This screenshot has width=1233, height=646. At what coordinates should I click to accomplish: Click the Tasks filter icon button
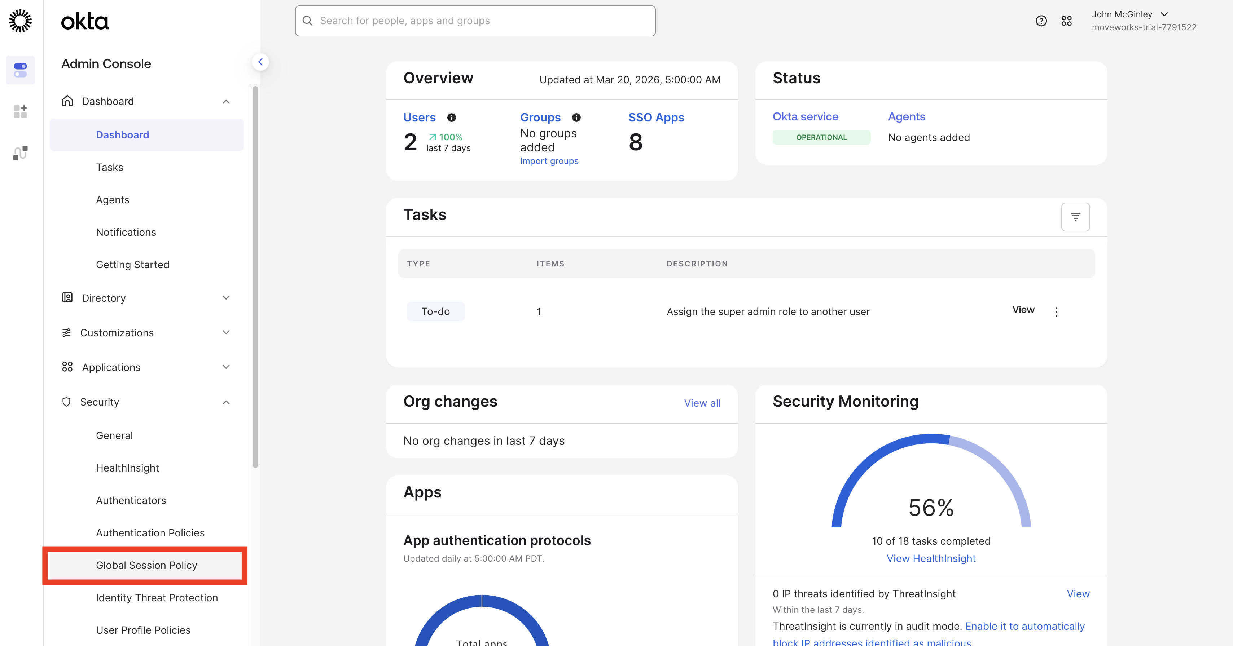point(1075,217)
